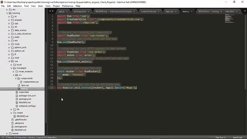The width and height of the screenshot is (247, 139).
Task: Close the first app.js tab
Action: (67, 12)
